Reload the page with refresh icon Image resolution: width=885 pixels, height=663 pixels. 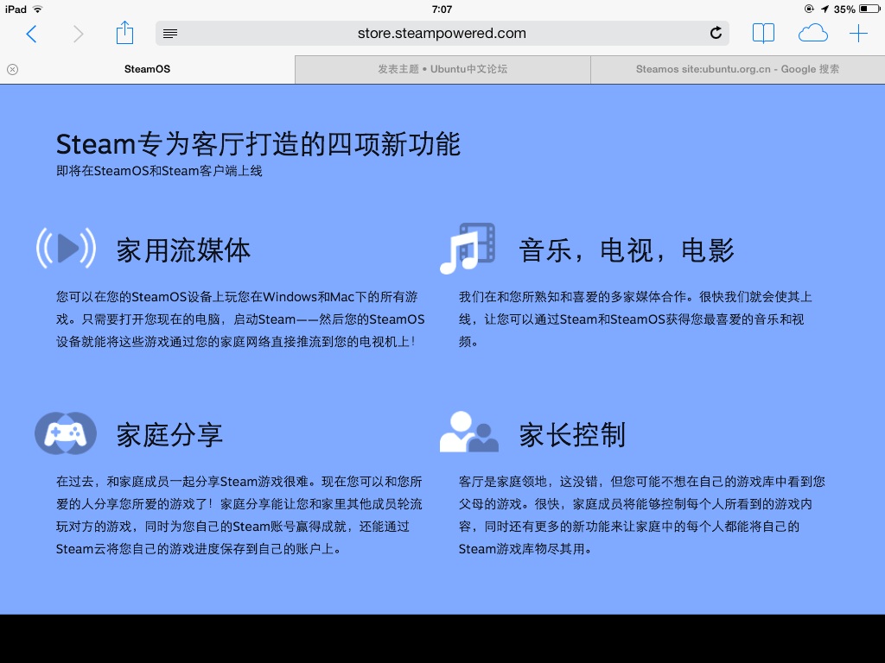pyautogui.click(x=716, y=33)
